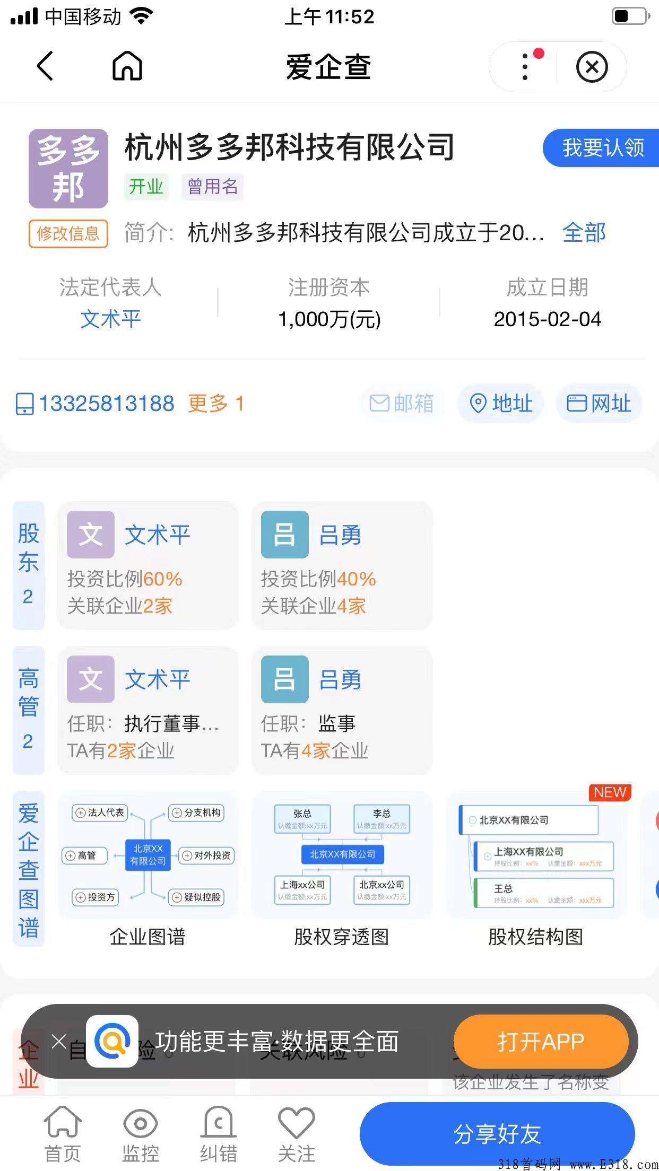Tap the 多多邦 company logo
659x1171 pixels.
68,168
